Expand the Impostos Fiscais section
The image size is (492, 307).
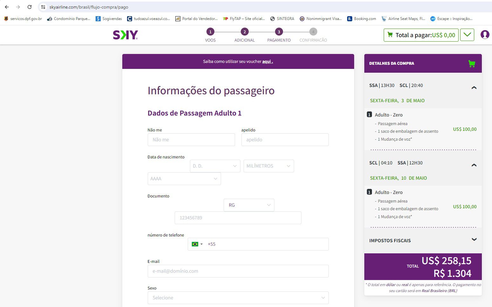[x=474, y=240]
